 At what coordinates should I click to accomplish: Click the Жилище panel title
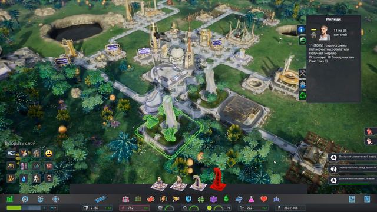333,19
